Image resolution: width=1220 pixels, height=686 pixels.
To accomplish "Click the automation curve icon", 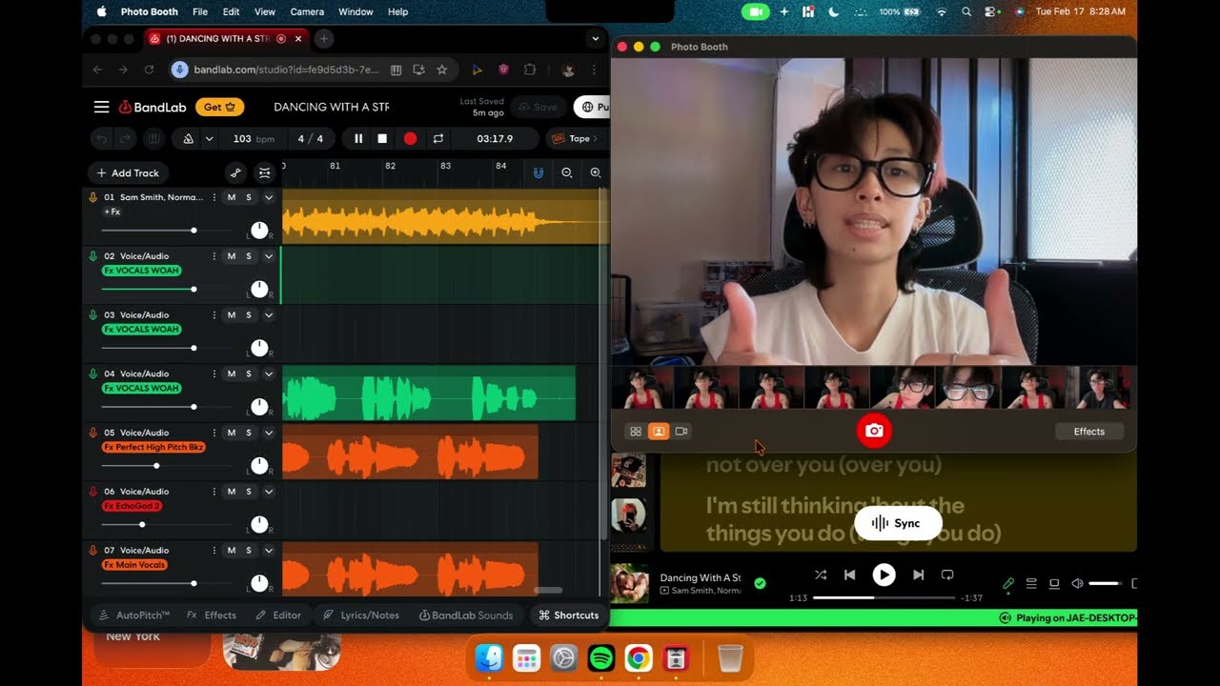I will (x=235, y=172).
